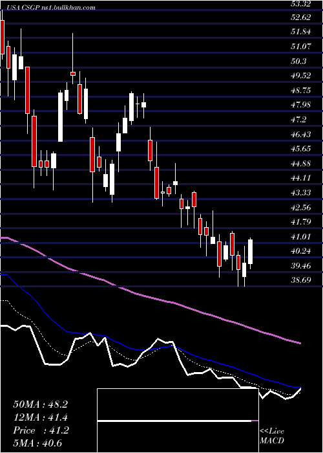This screenshot has width=323, height=453.
Task: Click the <<Live MACD label
Action: click(272, 436)
